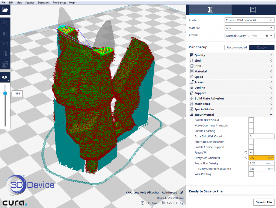The width and height of the screenshot is (276, 208).
Task: Click the pencil icon beside the model name
Action: pos(182,193)
